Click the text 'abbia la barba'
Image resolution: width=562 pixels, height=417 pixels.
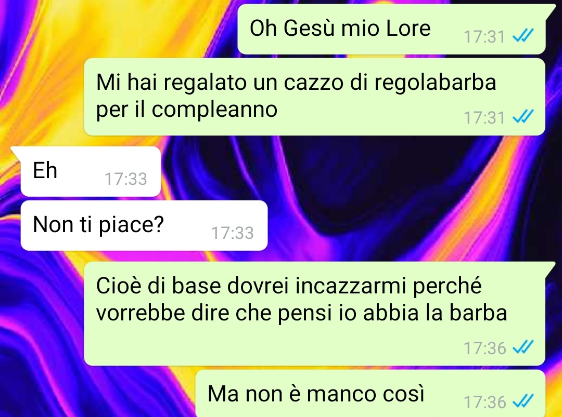click(x=435, y=313)
